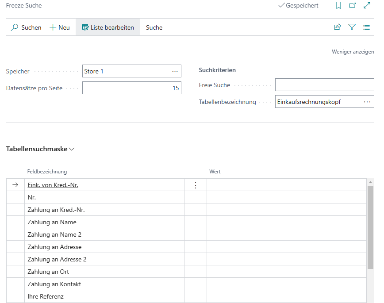
Task: Toggle Liste bearbeiten mode
Action: [x=108, y=27]
